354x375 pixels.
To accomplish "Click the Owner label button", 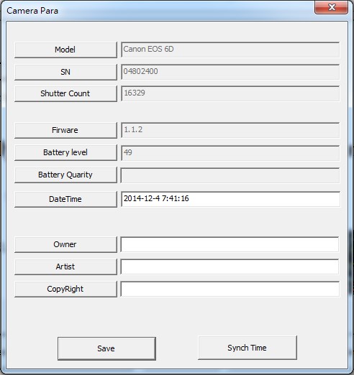I will click(x=65, y=244).
